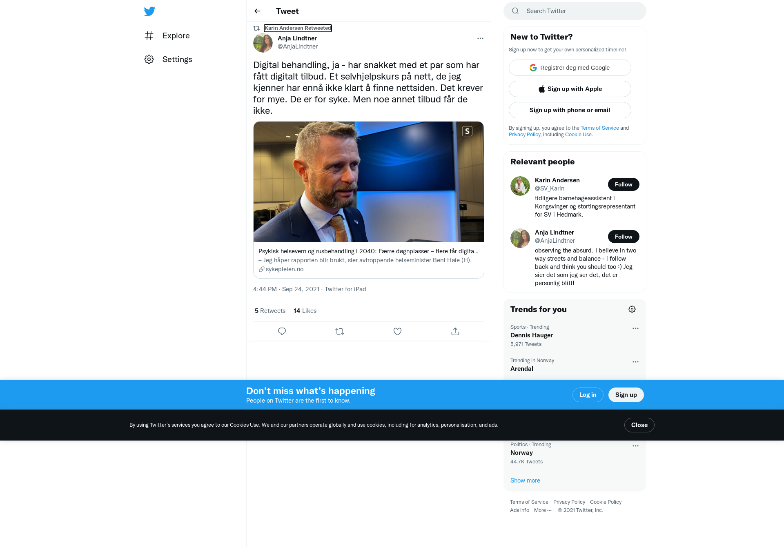Click the Twitter bird logo

click(x=149, y=11)
